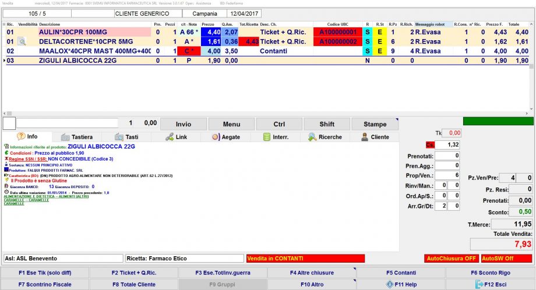Image resolution: width=536 pixels, height=290 pixels.
Task: Click the F12 Esci exit icon
Action: (x=481, y=284)
